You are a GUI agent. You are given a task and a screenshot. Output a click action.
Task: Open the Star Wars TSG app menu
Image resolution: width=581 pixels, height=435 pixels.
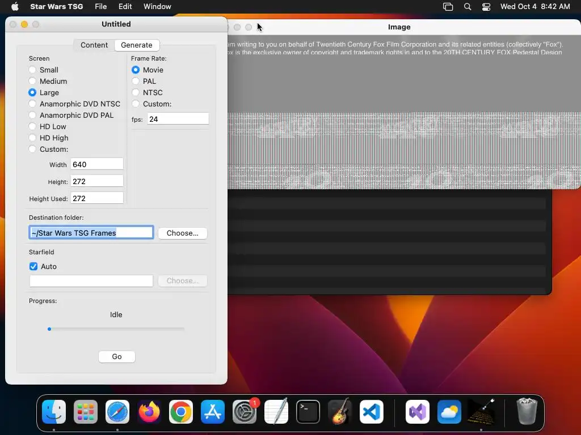[56, 6]
